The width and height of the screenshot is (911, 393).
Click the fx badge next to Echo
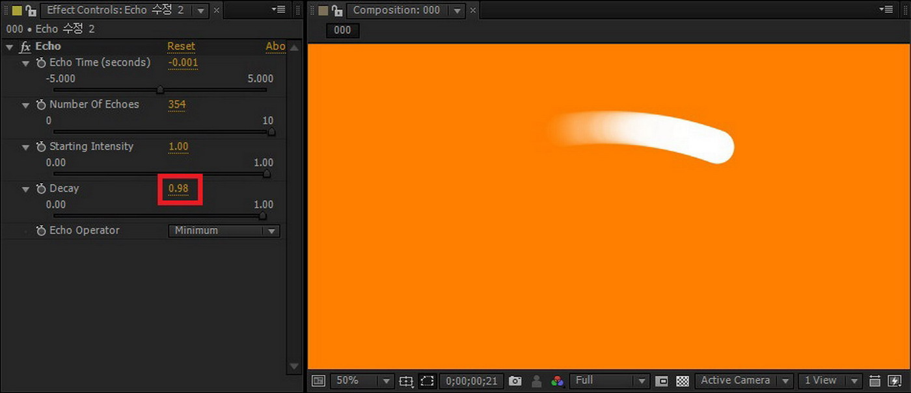(25, 46)
